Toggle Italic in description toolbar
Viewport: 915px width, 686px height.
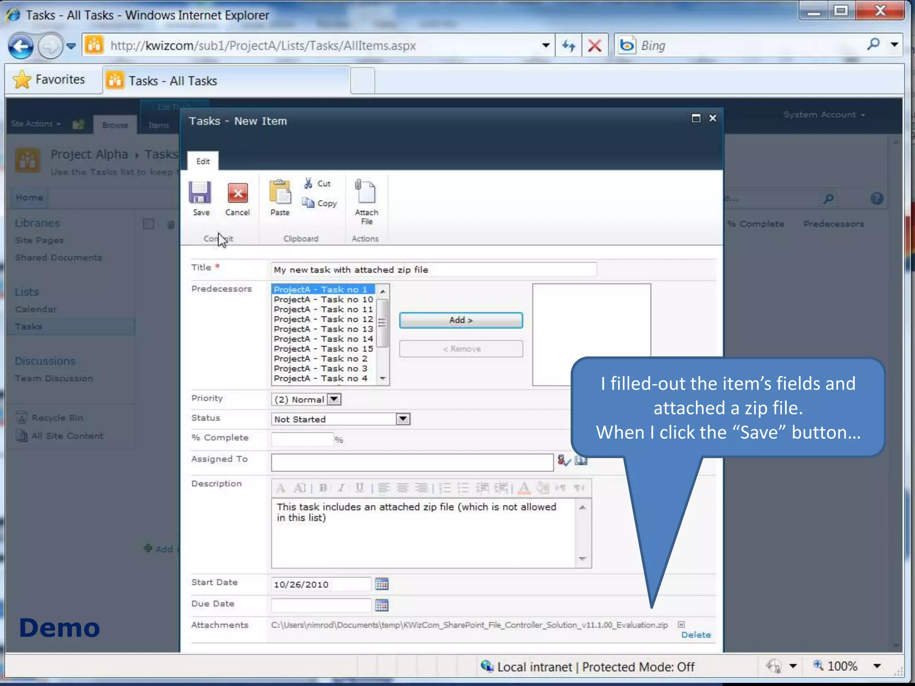click(341, 488)
